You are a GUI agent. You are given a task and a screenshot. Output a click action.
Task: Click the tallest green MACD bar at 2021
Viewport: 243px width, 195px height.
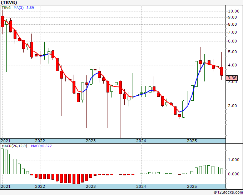[x=2, y=161]
